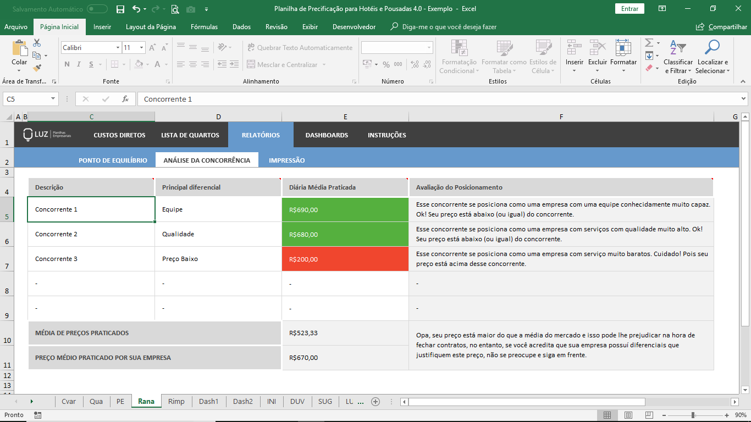751x422 pixels.
Task: Go to PONTO DE EQUILÍBRIO report link
Action: (x=113, y=160)
